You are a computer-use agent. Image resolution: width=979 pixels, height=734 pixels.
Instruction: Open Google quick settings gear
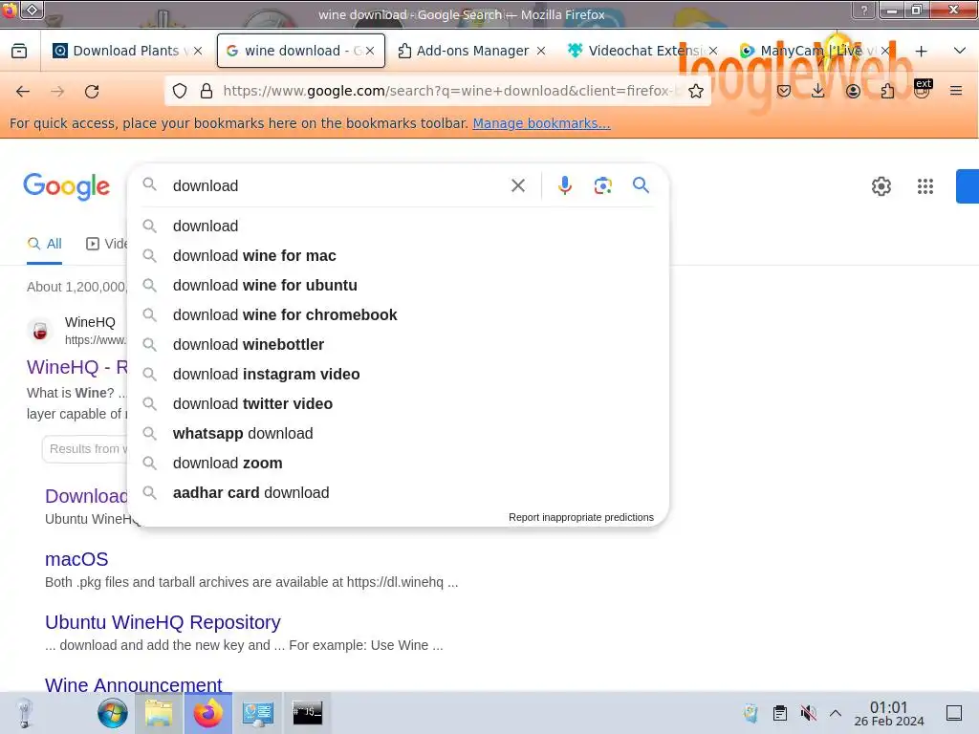point(881,186)
